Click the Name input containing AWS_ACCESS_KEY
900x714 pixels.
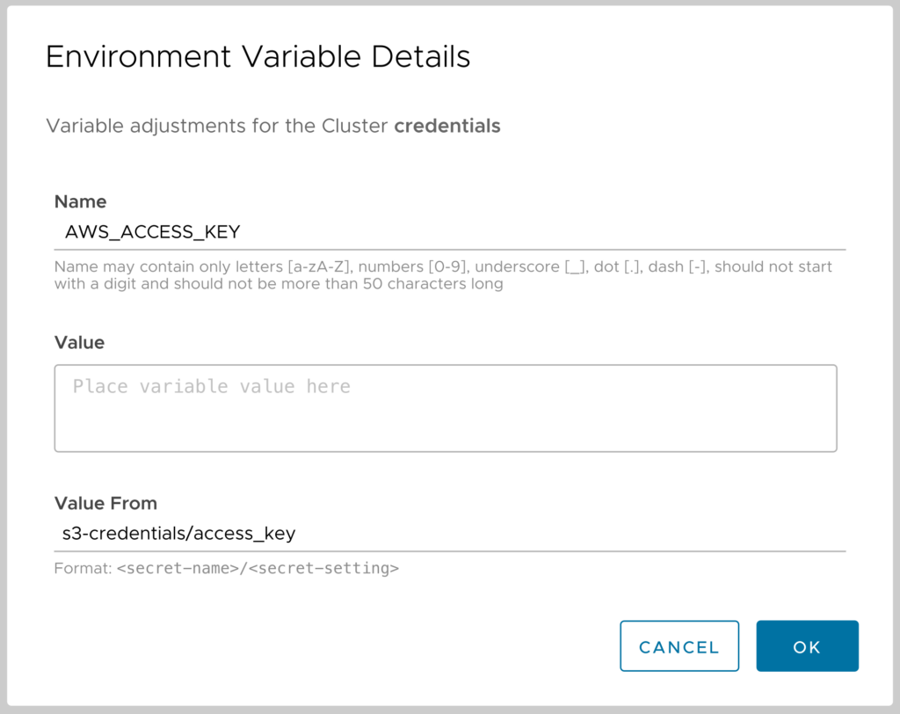264,231
